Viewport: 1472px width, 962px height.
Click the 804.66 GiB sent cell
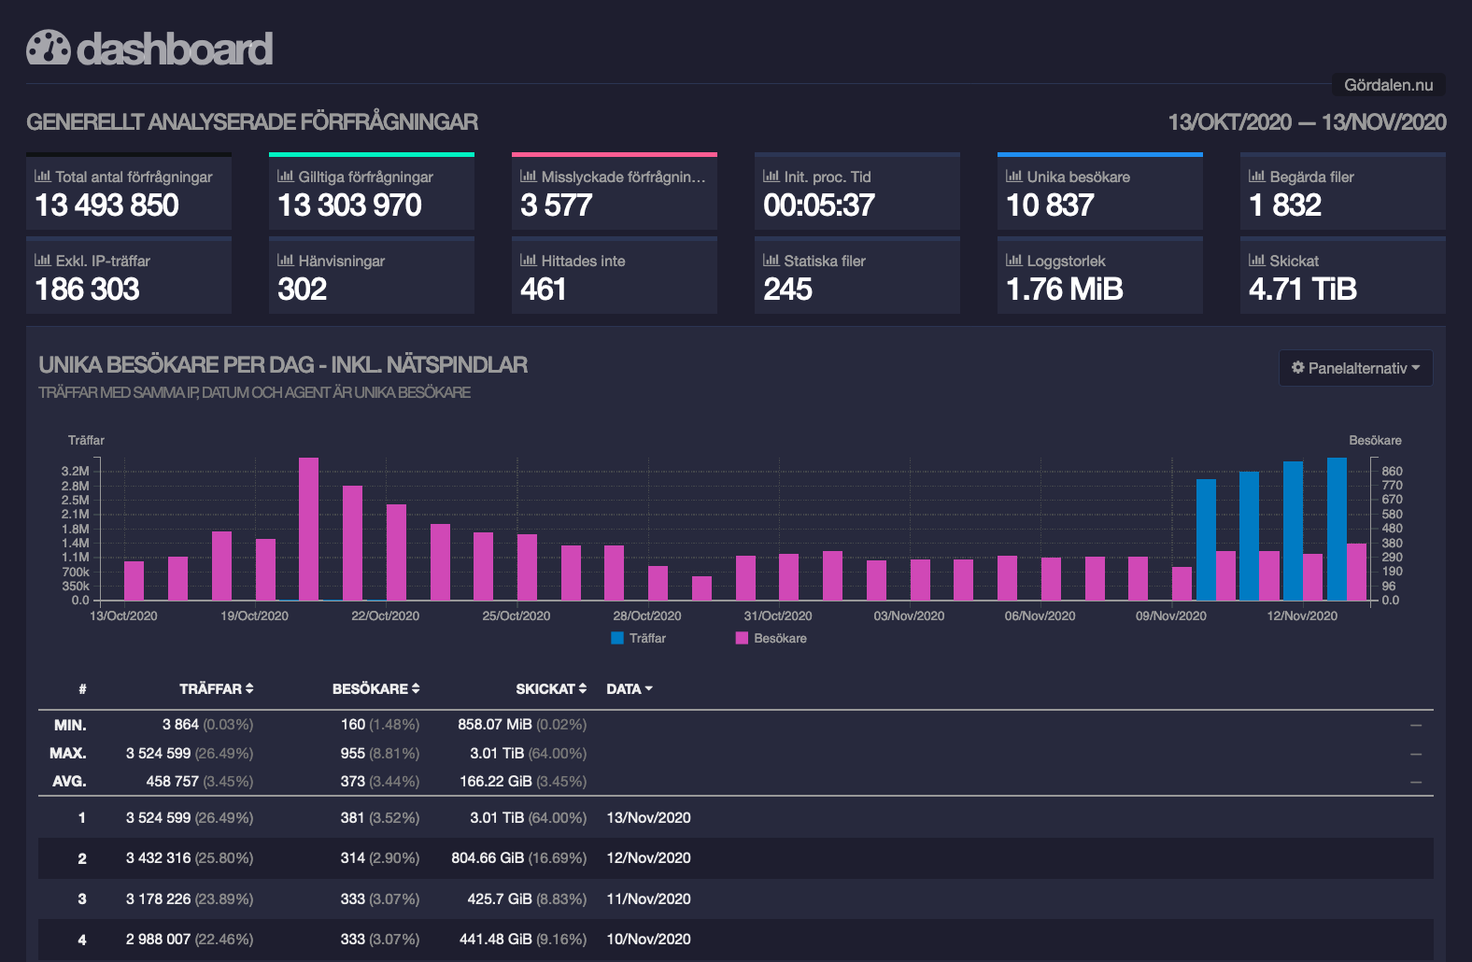pyautogui.click(x=488, y=857)
